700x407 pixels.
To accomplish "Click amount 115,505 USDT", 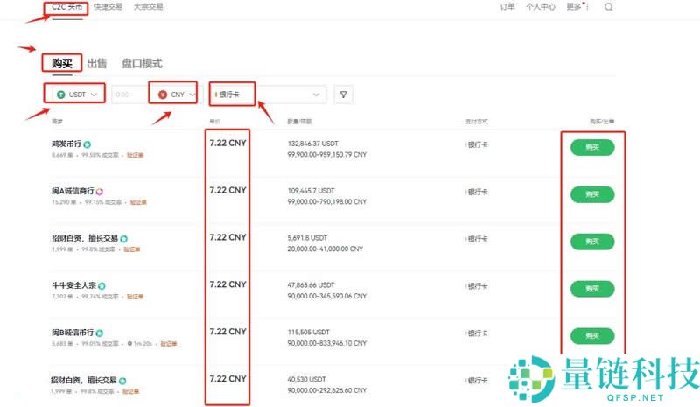I will [x=309, y=333].
